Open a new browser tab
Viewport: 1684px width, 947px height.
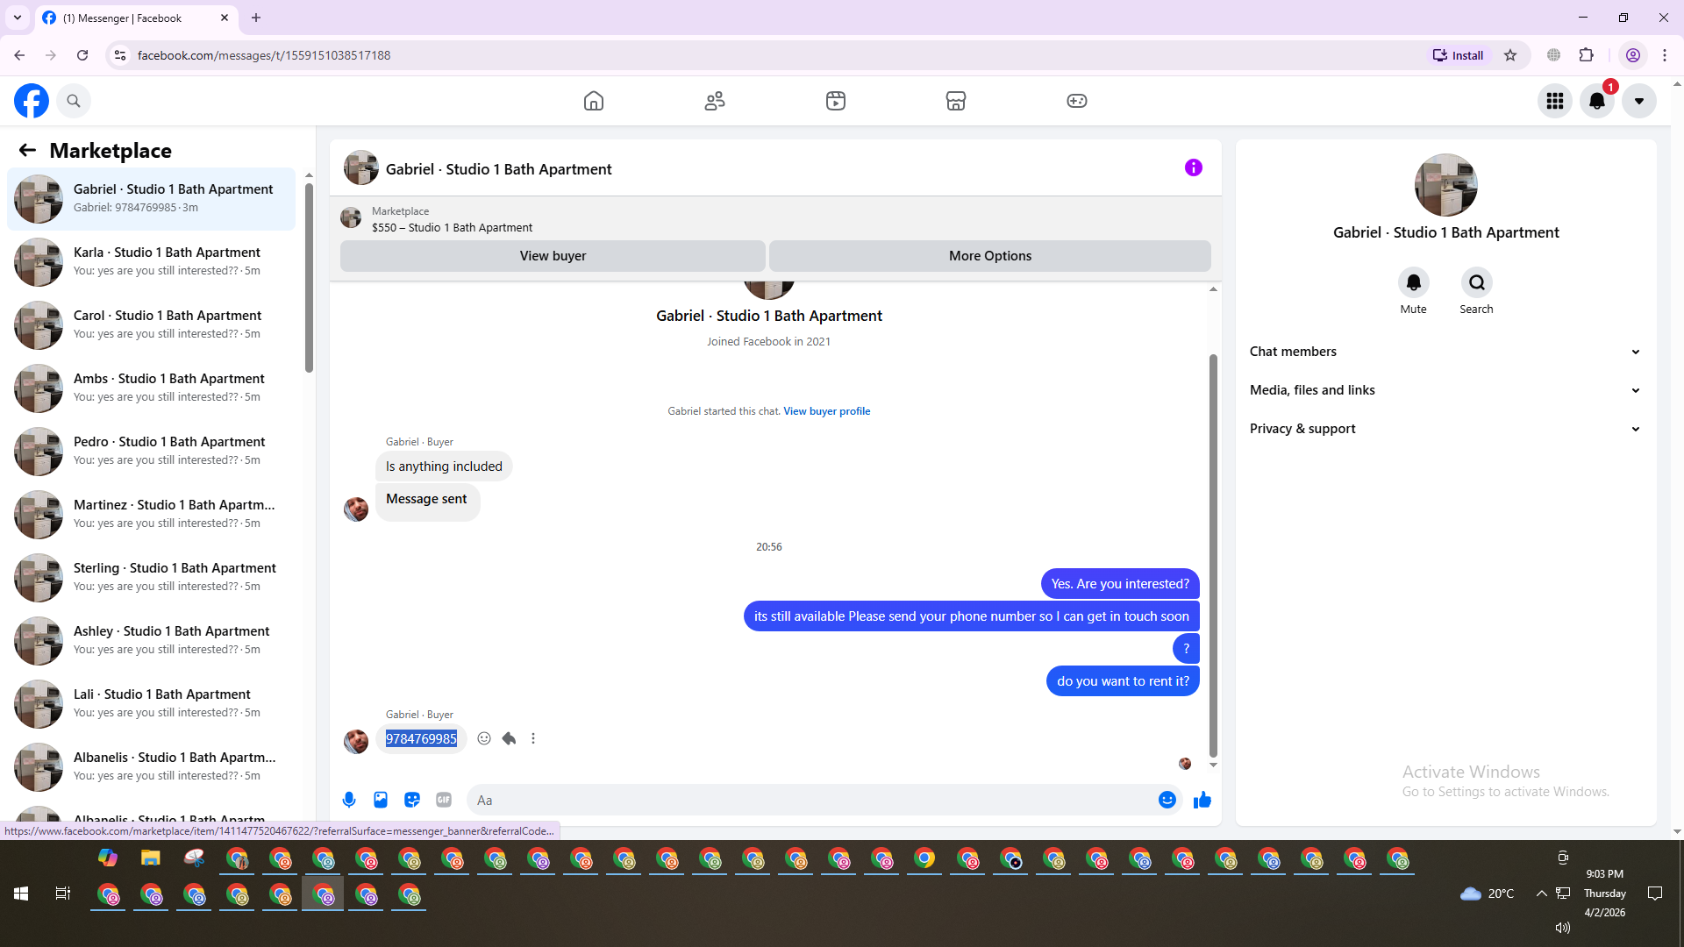pyautogui.click(x=256, y=18)
